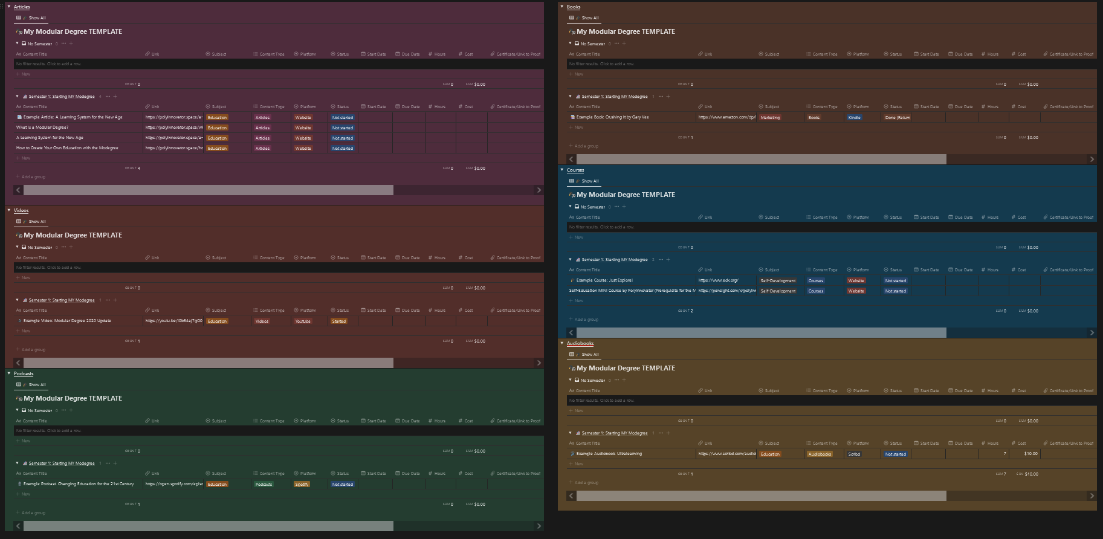This screenshot has width=1103, height=539.
Task: Collapse the Semester 1 group in Podcasts
Action: (17, 463)
